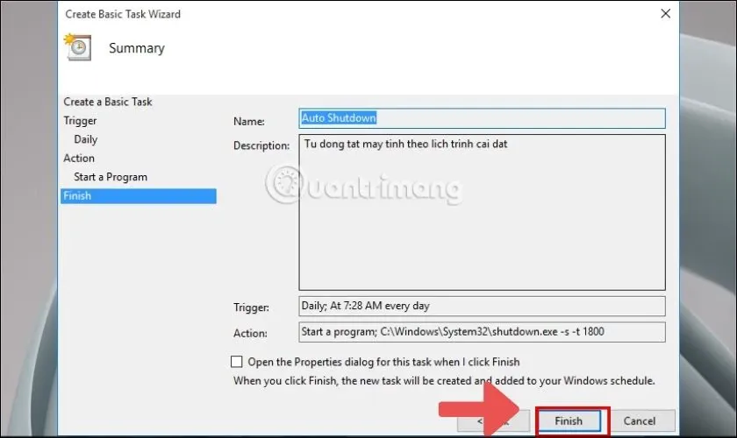Click the Description label
737x438 pixels.
pos(261,145)
